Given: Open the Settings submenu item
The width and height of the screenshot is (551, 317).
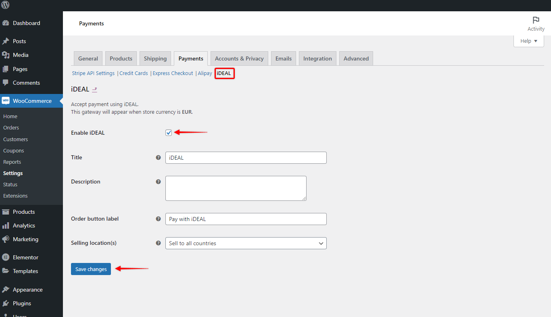Looking at the screenshot, I should pyautogui.click(x=13, y=173).
